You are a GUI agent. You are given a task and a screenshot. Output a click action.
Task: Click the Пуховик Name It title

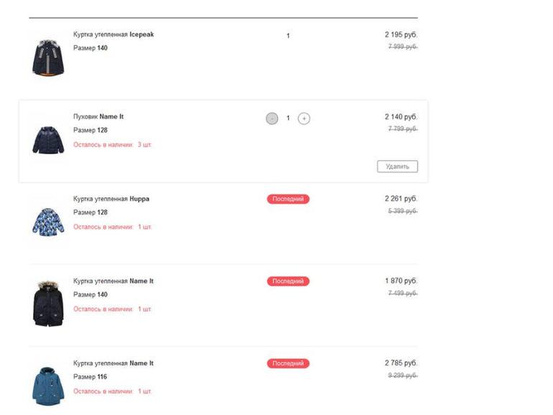coord(98,116)
